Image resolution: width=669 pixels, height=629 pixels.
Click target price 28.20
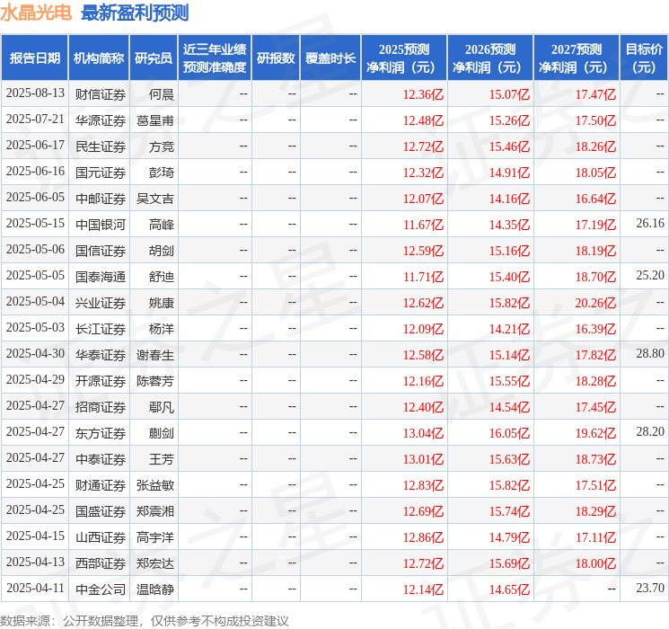pos(650,431)
